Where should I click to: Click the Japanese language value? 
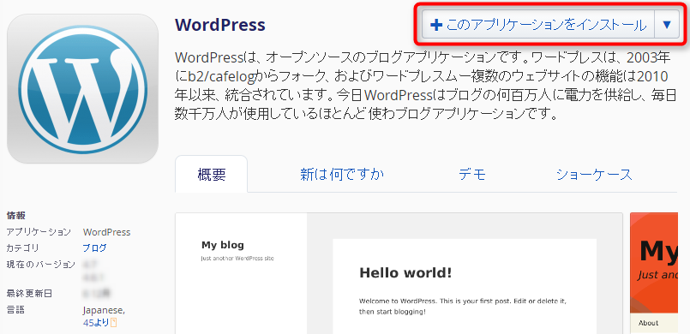tap(104, 311)
